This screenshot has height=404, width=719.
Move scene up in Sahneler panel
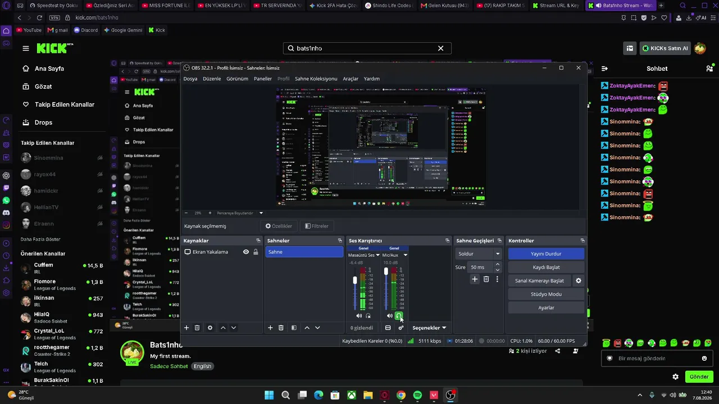pos(307,328)
